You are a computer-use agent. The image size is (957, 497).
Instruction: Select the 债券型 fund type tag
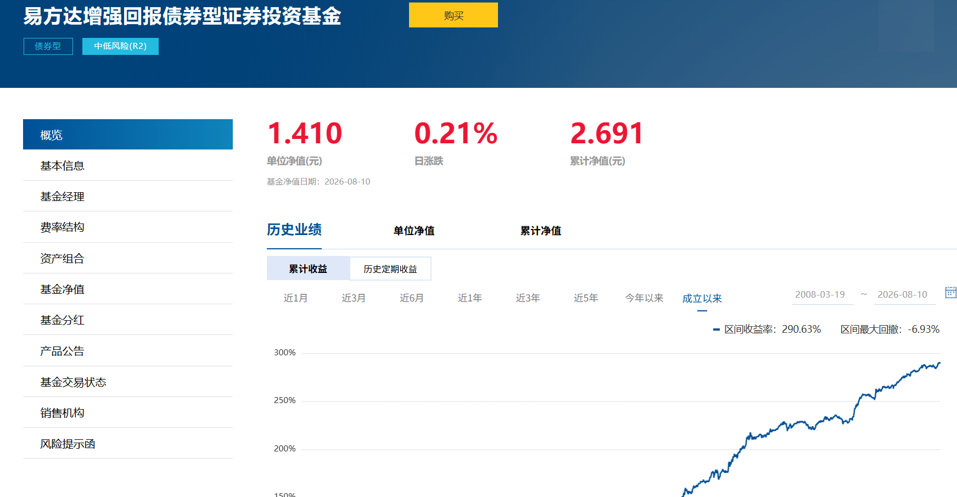pyautogui.click(x=48, y=46)
